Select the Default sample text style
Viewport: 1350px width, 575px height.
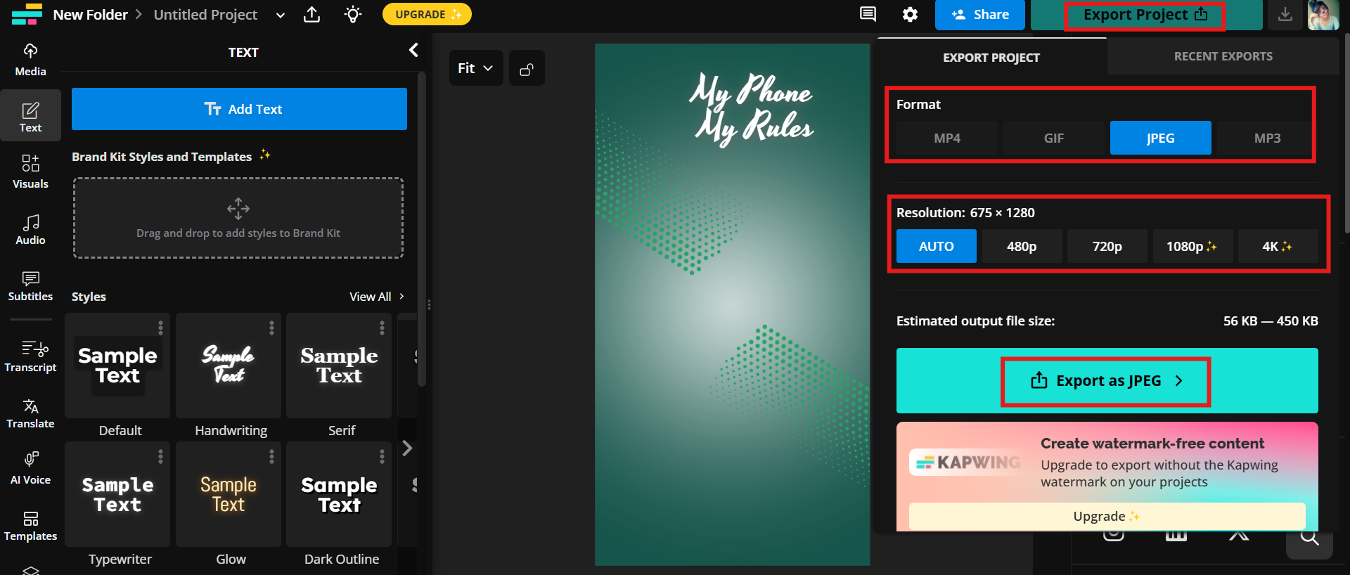[117, 366]
